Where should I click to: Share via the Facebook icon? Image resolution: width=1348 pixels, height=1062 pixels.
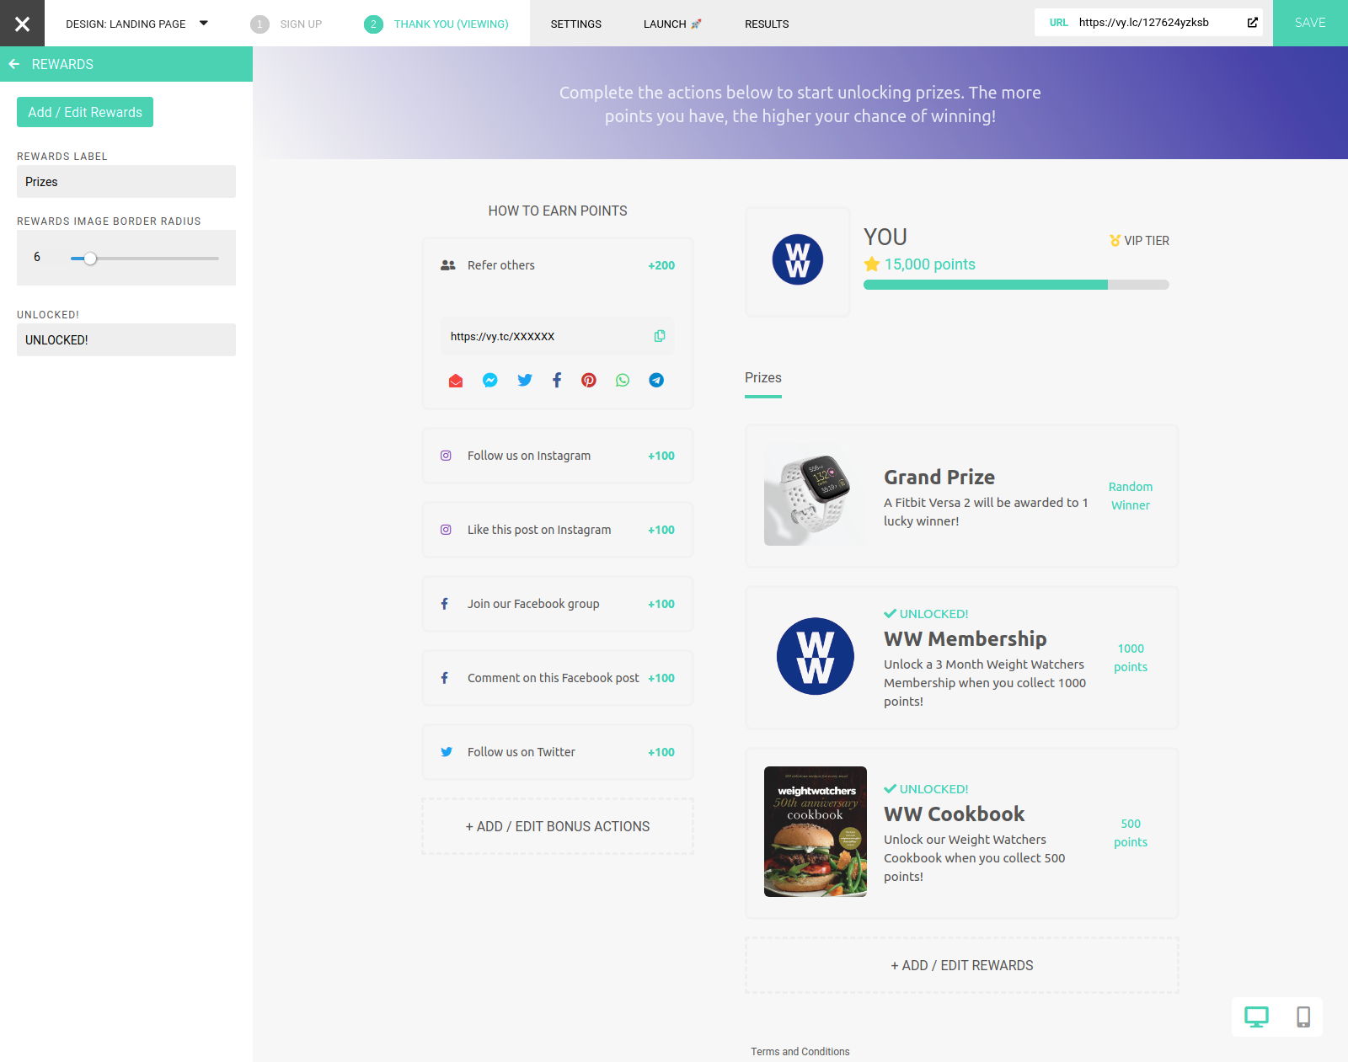point(557,381)
